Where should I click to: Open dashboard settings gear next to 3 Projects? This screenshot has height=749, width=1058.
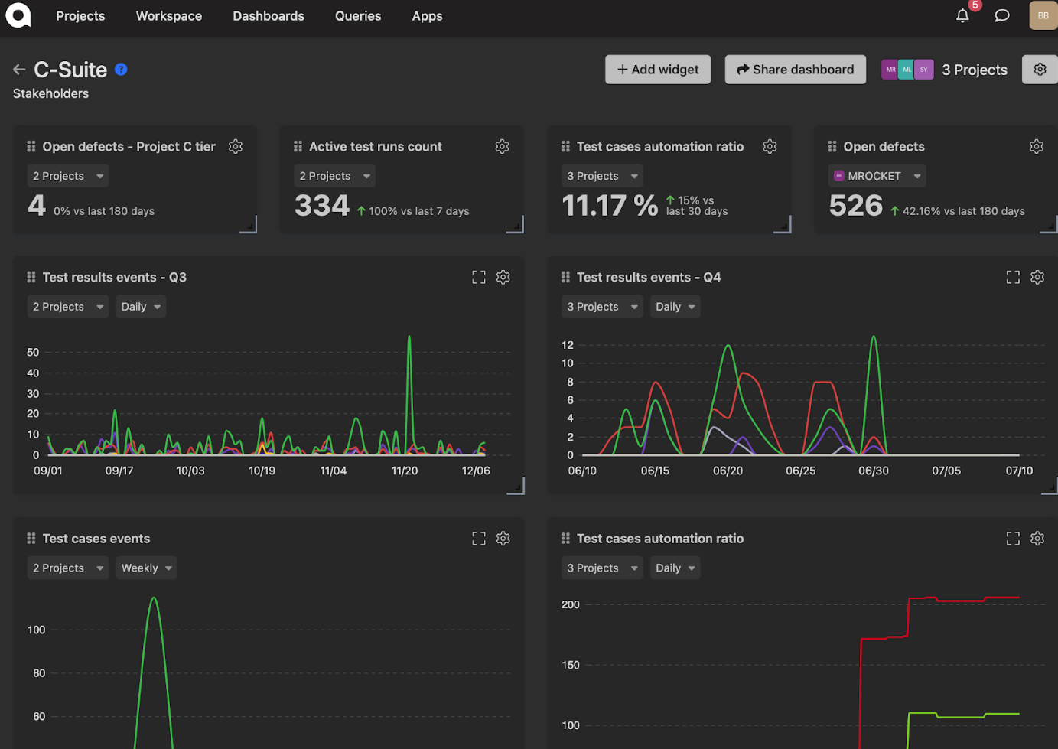(x=1040, y=70)
